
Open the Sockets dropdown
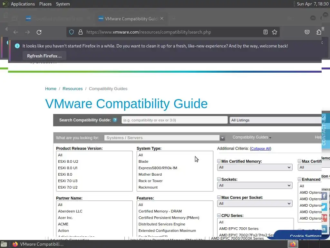(x=255, y=185)
